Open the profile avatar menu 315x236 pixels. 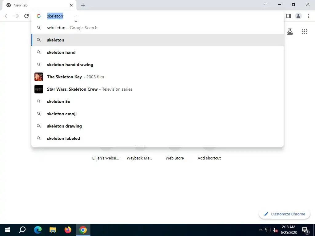click(x=298, y=16)
